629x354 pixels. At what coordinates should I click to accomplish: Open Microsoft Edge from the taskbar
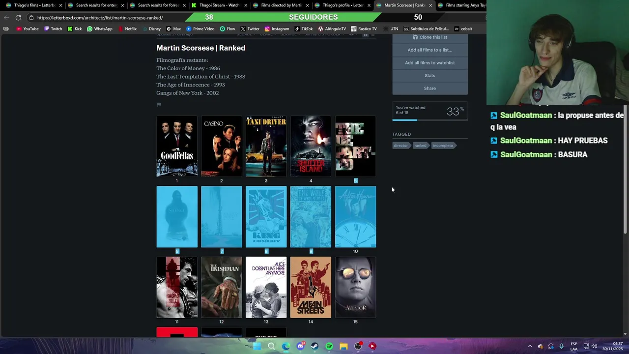click(286, 346)
